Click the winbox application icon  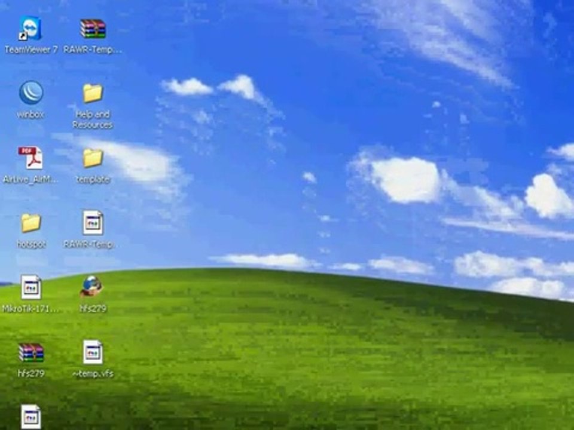coord(31,93)
